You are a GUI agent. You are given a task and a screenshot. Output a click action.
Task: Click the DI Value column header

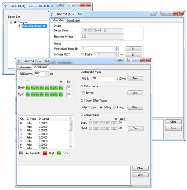tap(31, 119)
